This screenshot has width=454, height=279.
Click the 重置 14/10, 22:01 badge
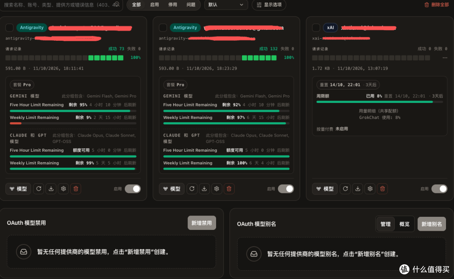(x=348, y=85)
